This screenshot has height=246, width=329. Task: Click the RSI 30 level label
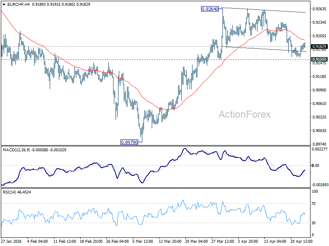pyautogui.click(x=313, y=223)
